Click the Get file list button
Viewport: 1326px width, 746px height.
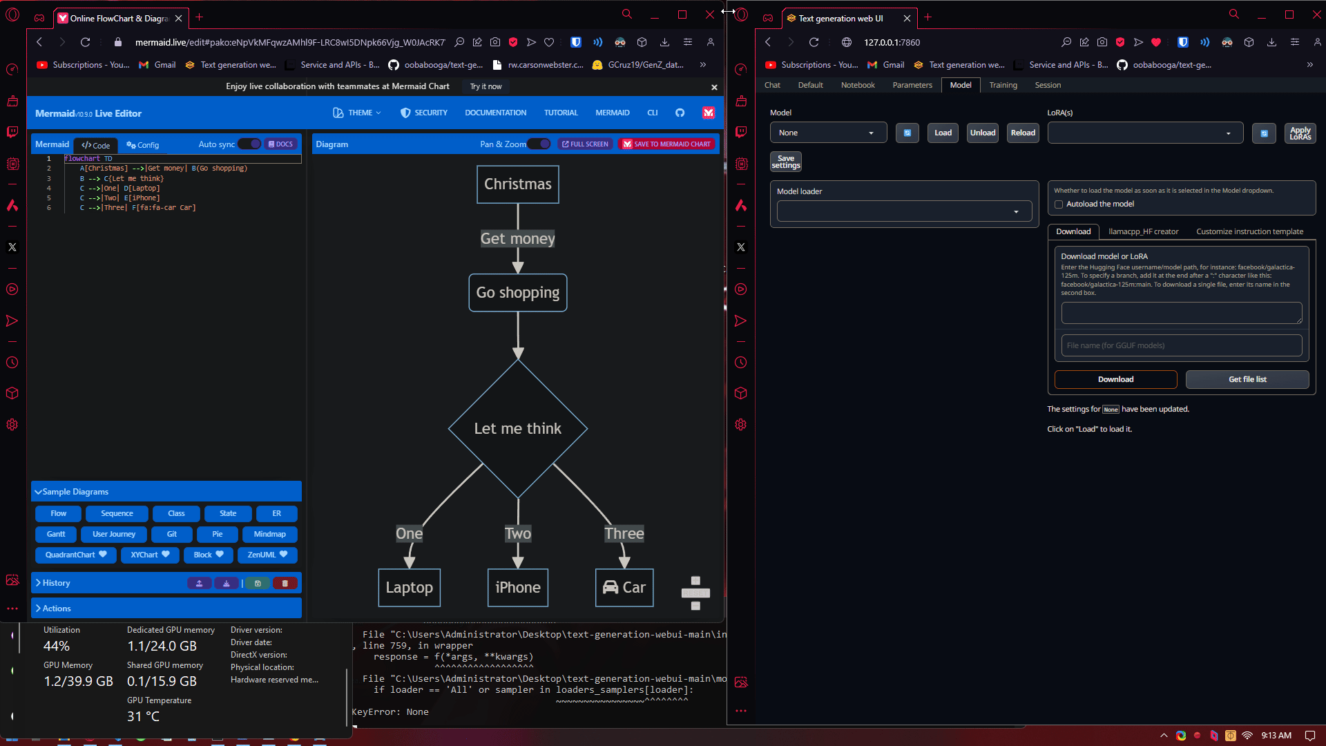1247,379
